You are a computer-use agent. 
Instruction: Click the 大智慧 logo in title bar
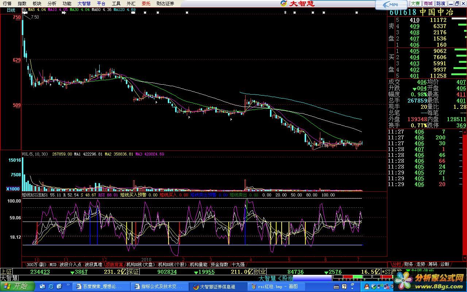[x=297, y=4]
